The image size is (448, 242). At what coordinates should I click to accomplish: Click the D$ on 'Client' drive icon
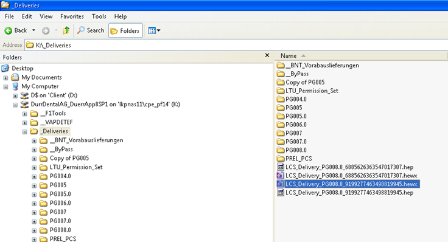[24, 95]
